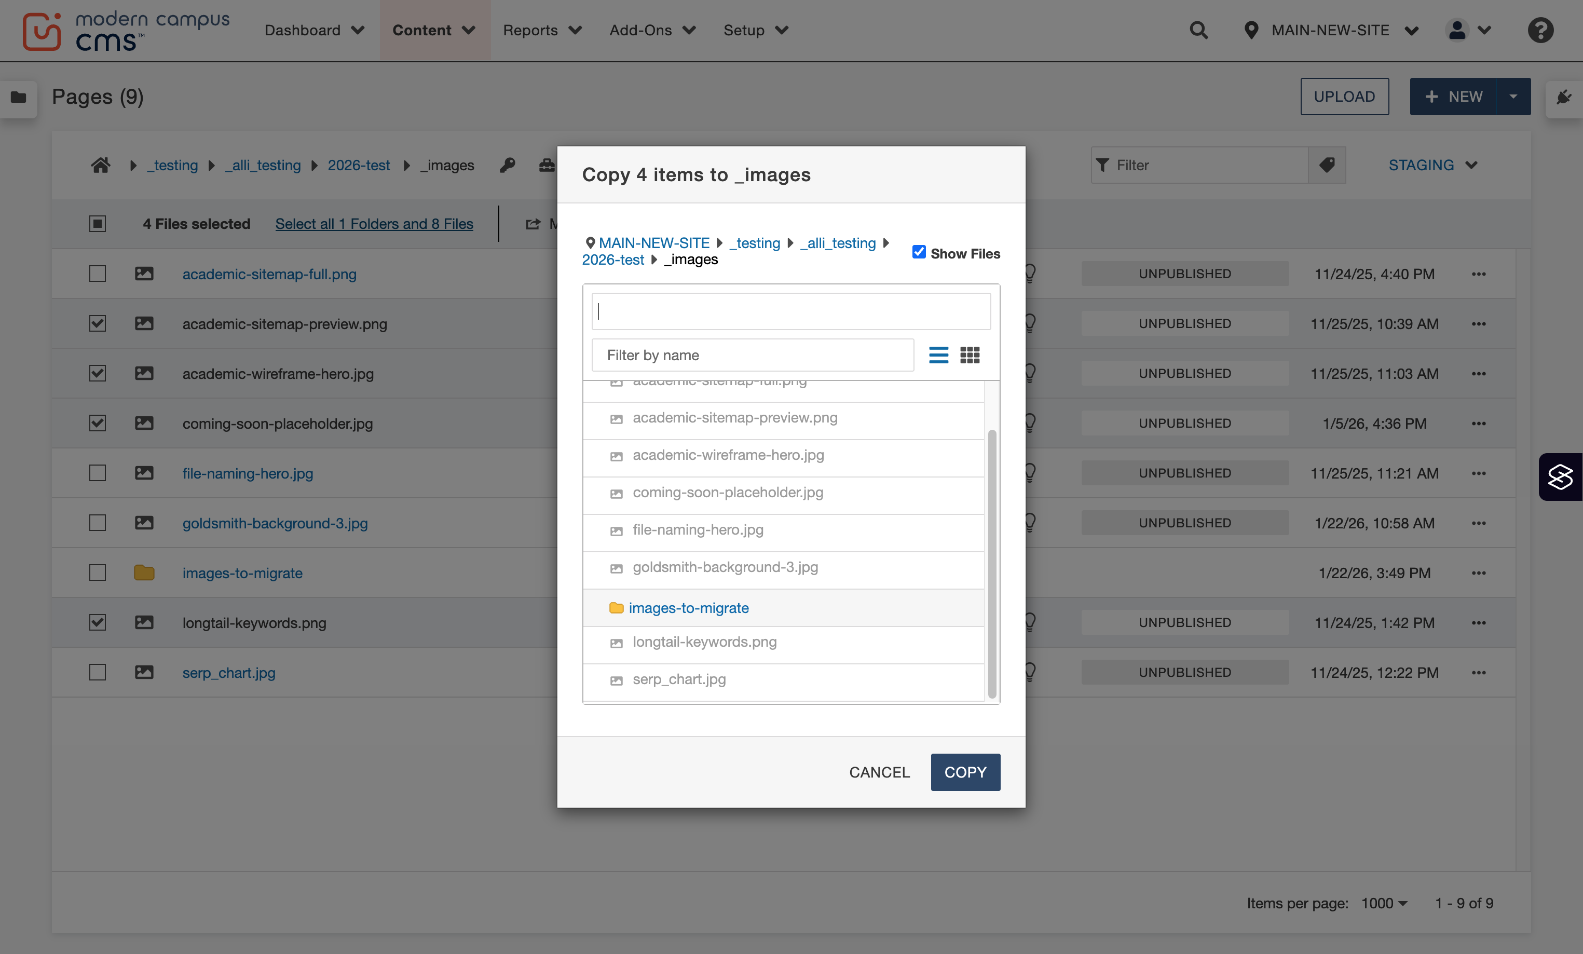
Task: Open the help question mark icon
Action: tap(1540, 30)
